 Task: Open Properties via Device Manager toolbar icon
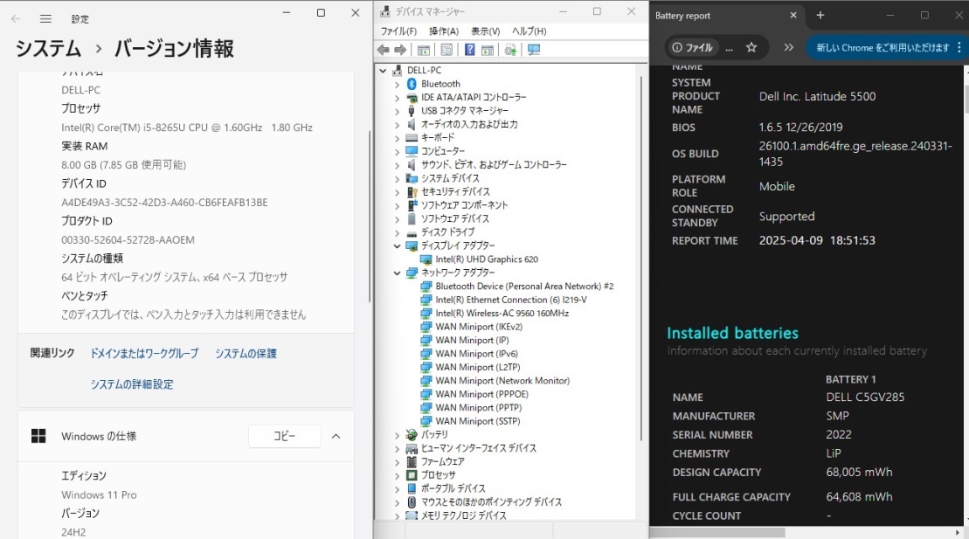446,50
